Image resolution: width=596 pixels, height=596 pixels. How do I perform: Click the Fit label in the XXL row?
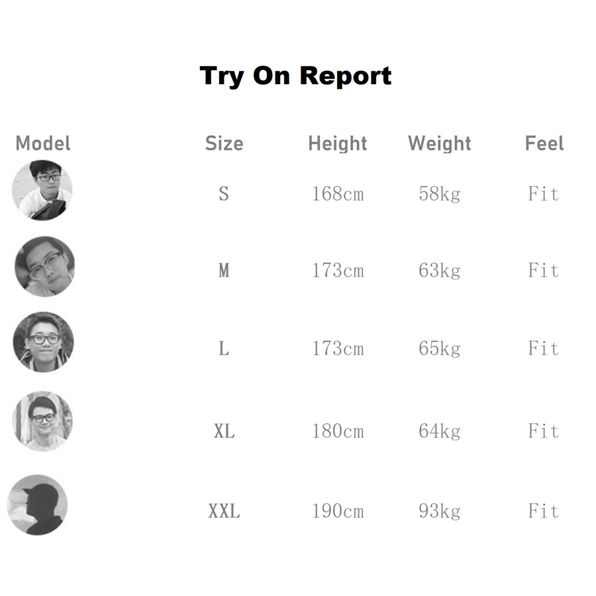[x=544, y=511]
